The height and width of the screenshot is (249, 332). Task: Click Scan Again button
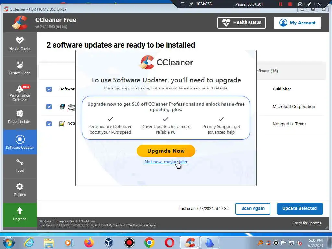pyautogui.click(x=253, y=208)
